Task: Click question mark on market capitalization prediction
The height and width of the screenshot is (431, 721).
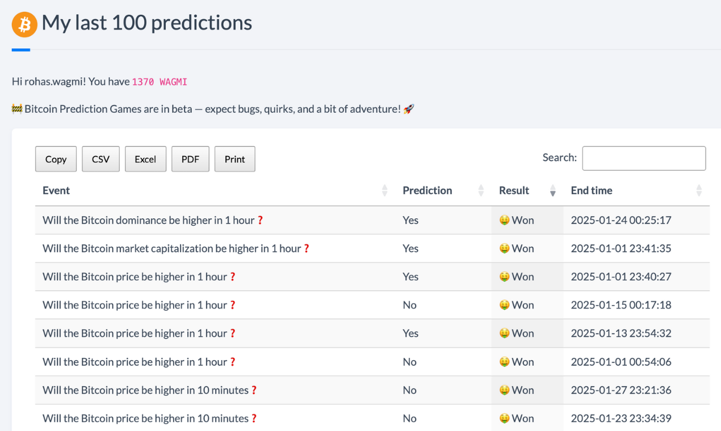Action: pyautogui.click(x=307, y=248)
